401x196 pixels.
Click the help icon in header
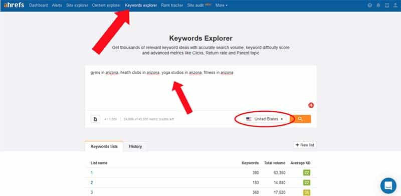click(x=369, y=5)
